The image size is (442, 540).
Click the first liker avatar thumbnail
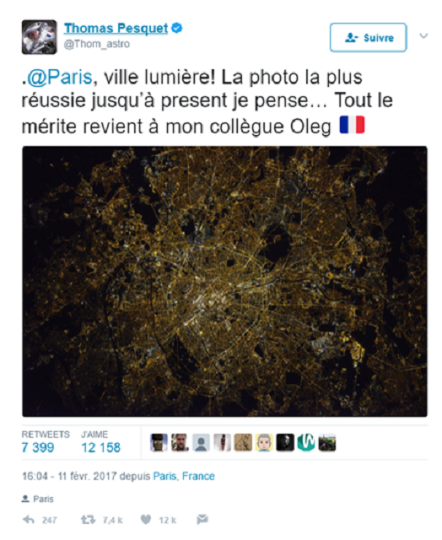[159, 442]
